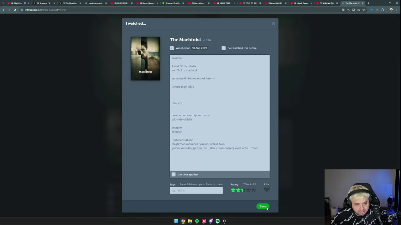The height and width of the screenshot is (225, 401).
Task: Open Discord from the taskbar
Action: 211,221
